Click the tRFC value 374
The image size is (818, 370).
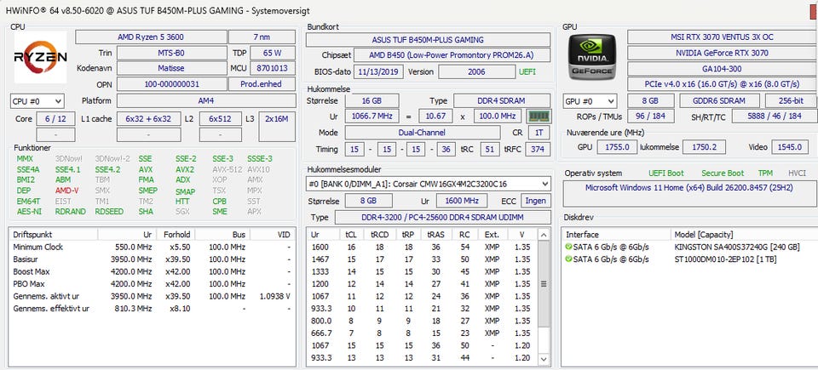(536, 149)
